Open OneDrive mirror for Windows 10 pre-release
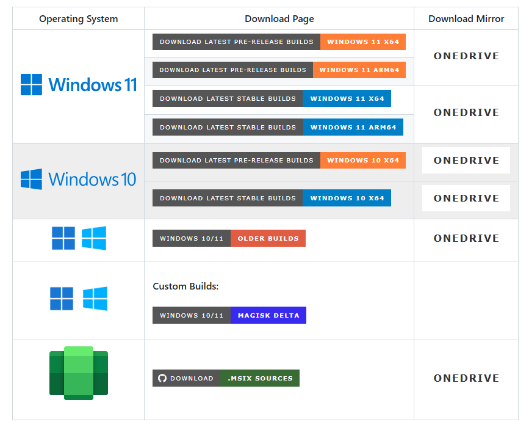Image resolution: width=529 pixels, height=430 pixels. [466, 161]
